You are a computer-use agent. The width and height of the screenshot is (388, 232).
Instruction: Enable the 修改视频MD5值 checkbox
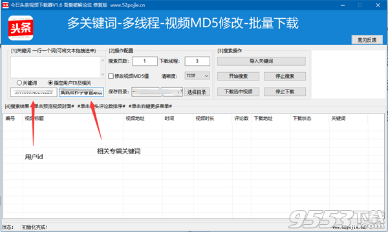pos(111,76)
